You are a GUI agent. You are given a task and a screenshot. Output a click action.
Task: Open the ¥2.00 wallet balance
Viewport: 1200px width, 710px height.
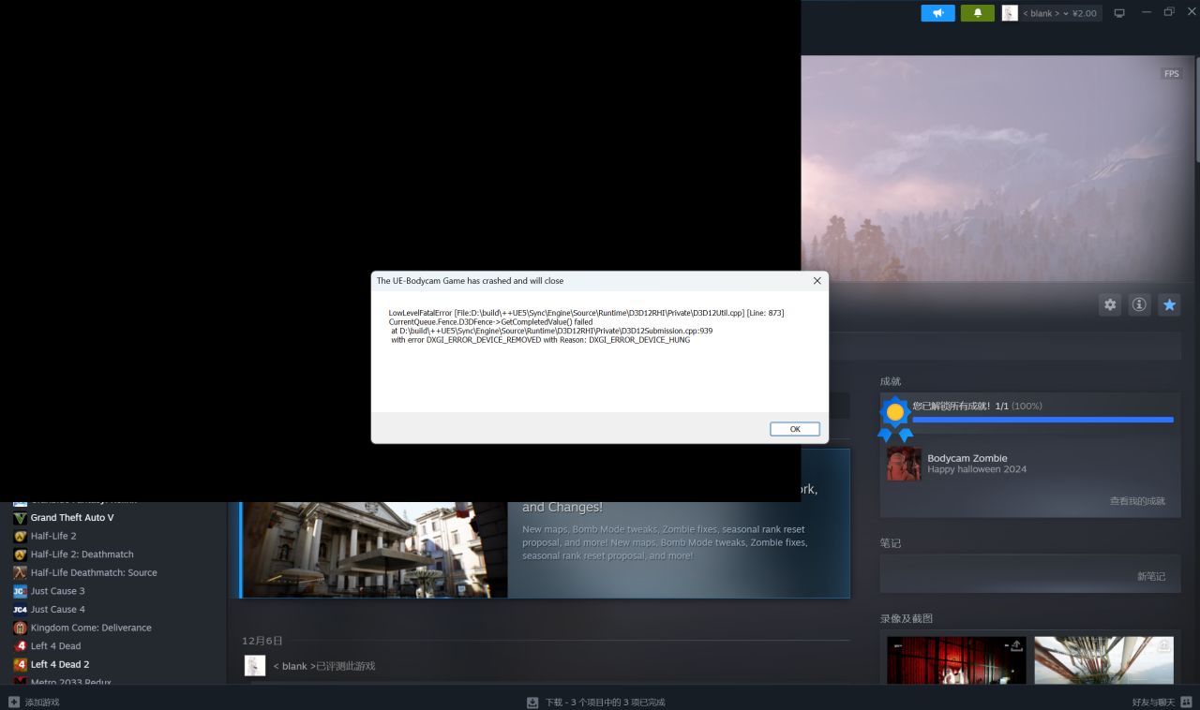(x=1085, y=14)
